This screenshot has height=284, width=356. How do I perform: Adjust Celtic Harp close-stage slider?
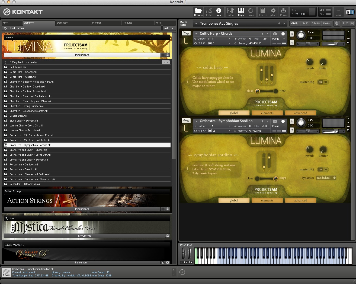point(266,91)
